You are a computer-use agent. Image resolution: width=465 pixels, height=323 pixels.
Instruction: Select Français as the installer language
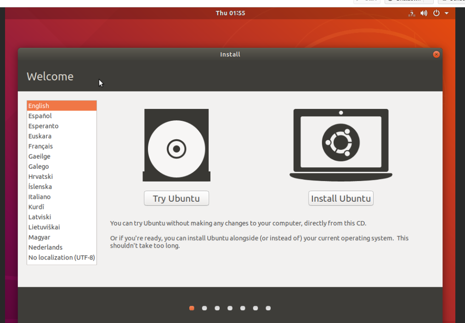pos(40,147)
